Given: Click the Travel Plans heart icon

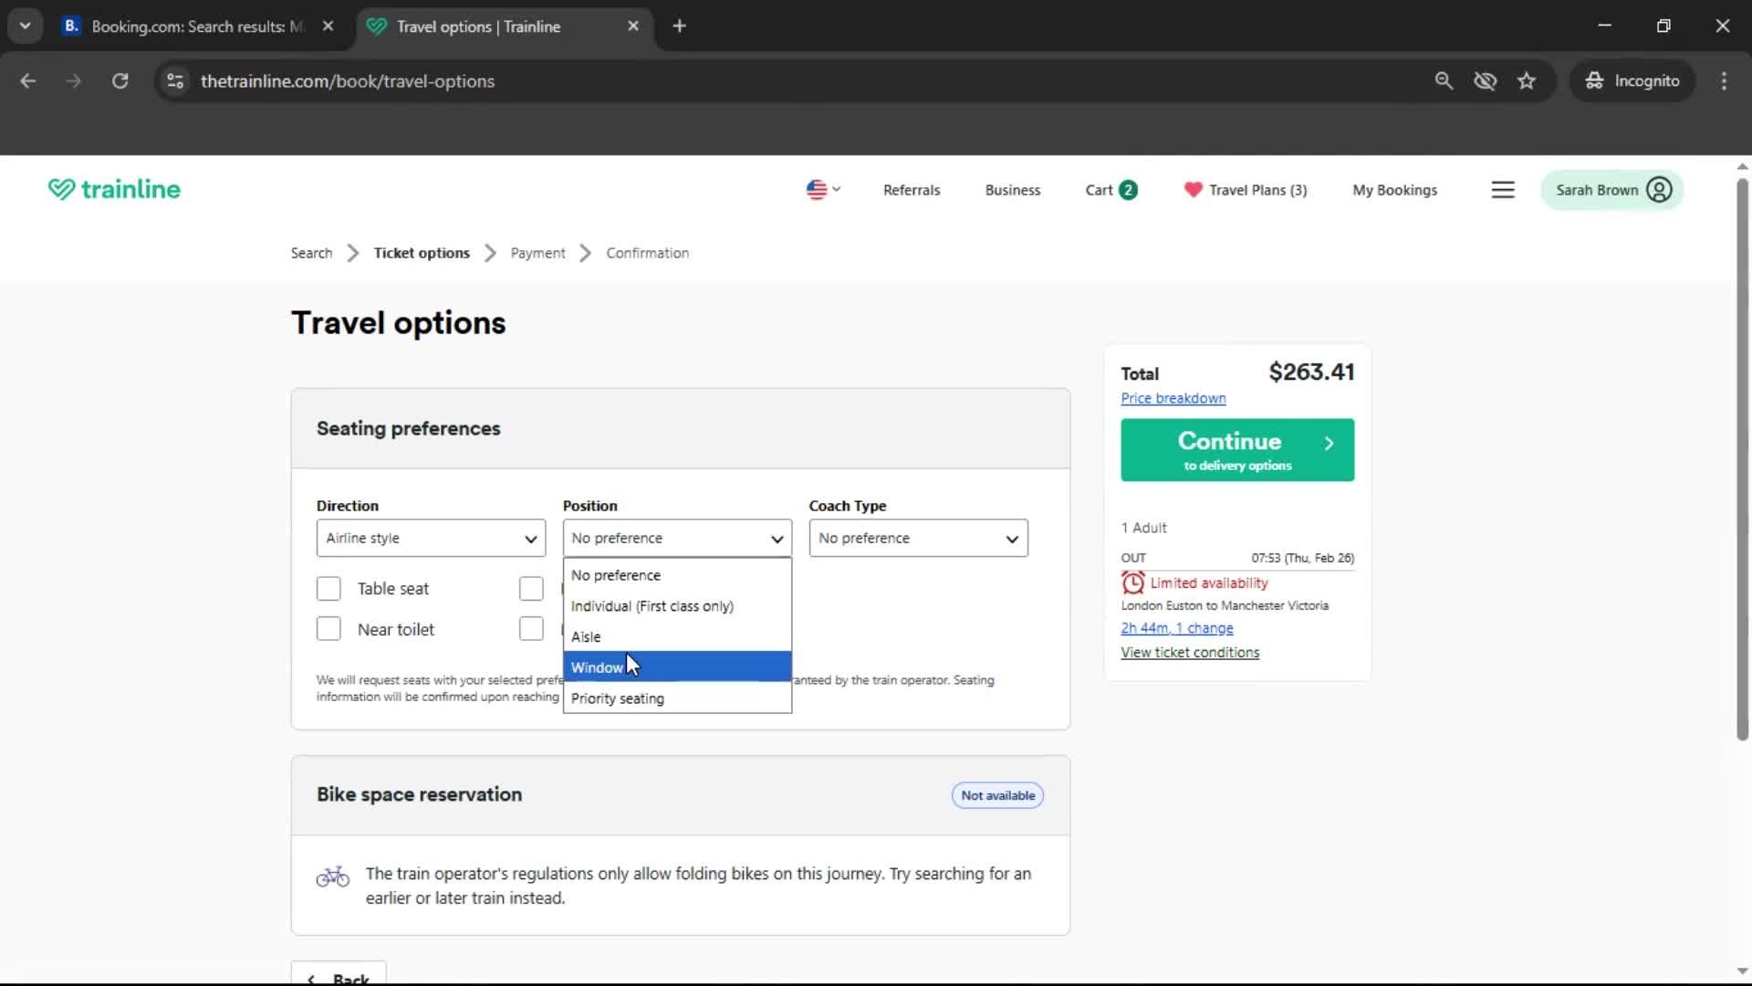Looking at the screenshot, I should point(1193,190).
